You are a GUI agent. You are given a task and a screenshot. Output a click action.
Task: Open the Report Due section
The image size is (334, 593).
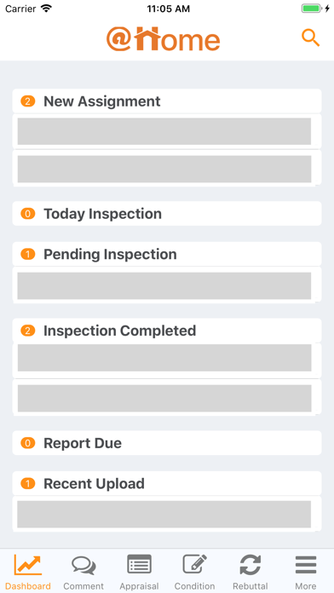point(167,443)
